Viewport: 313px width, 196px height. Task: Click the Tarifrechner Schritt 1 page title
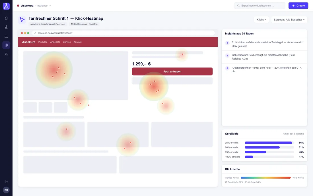tap(66, 19)
